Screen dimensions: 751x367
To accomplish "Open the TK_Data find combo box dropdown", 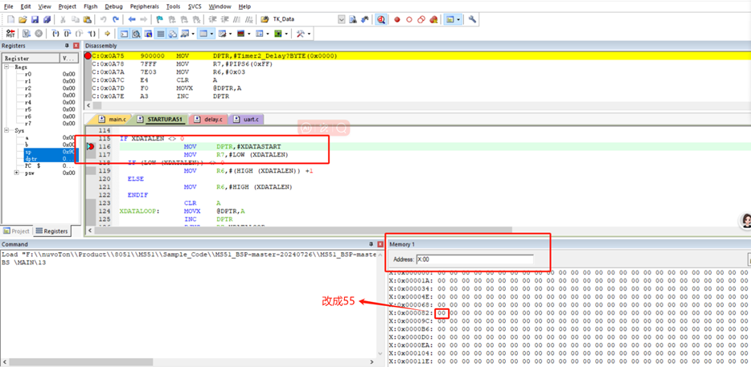I will pos(342,18).
